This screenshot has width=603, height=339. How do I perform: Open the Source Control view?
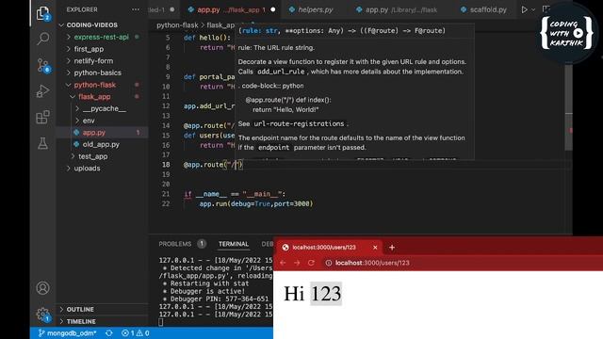point(42,65)
